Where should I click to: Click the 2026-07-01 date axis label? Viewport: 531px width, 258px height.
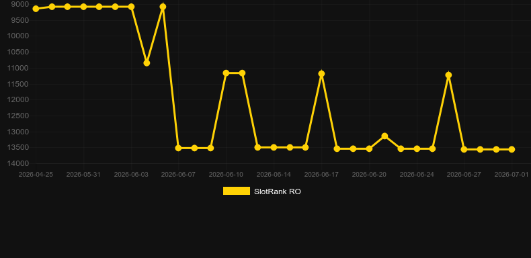512,175
